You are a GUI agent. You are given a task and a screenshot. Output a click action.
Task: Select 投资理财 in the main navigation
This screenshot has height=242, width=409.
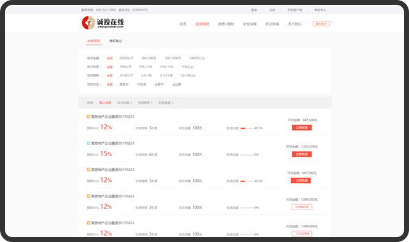pyautogui.click(x=202, y=24)
